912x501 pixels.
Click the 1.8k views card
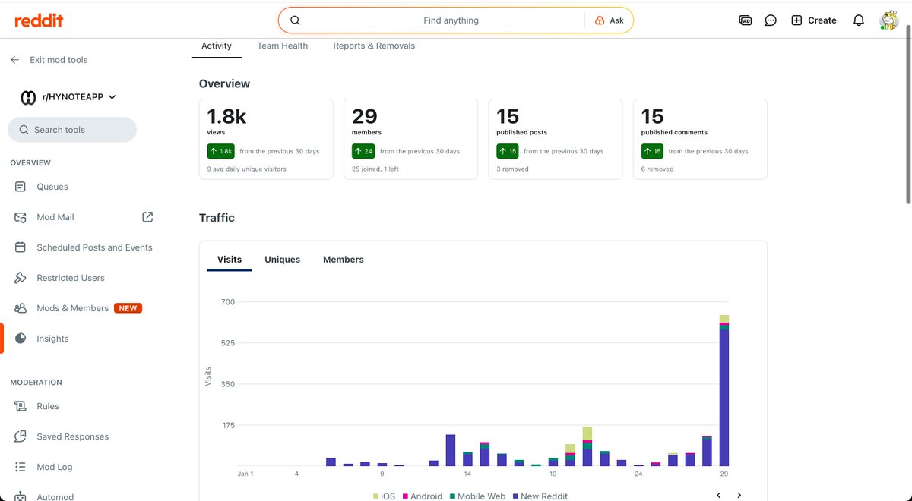coord(266,139)
